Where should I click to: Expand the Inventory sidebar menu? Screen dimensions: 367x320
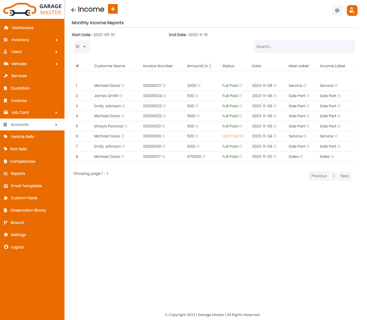coord(32,40)
